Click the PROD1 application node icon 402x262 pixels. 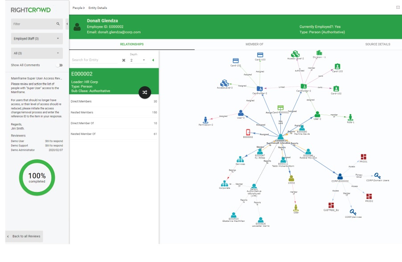tap(363, 157)
